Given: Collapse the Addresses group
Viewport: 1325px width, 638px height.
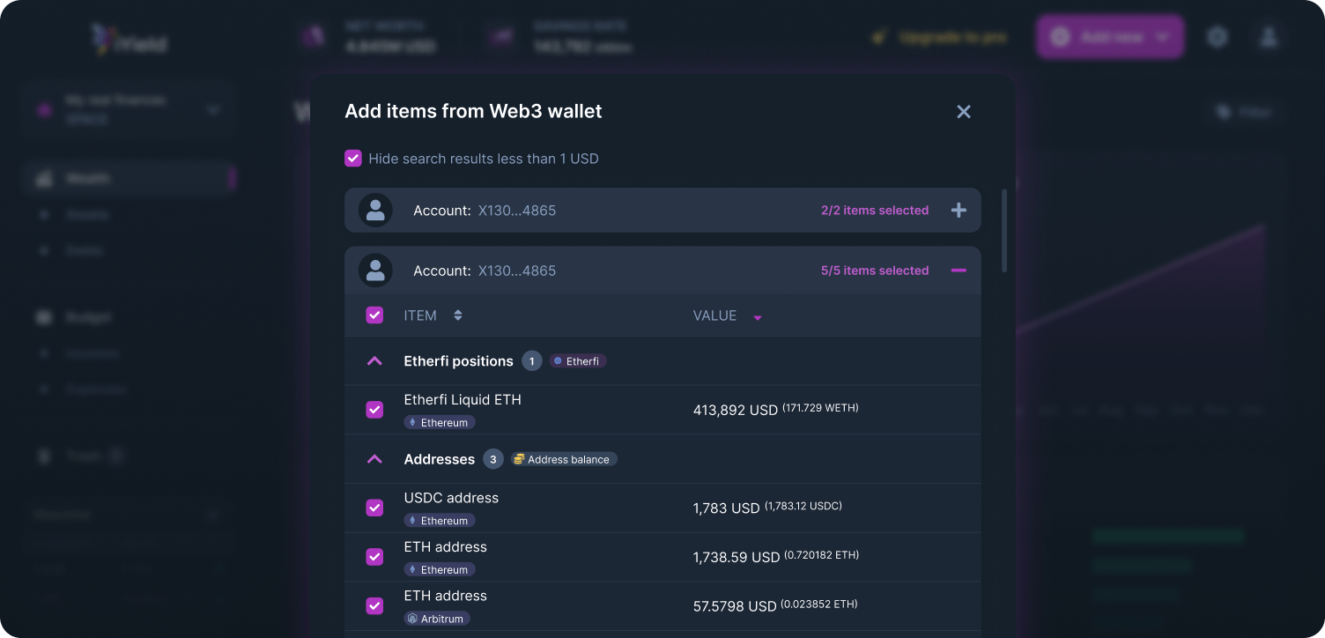Looking at the screenshot, I should (374, 458).
